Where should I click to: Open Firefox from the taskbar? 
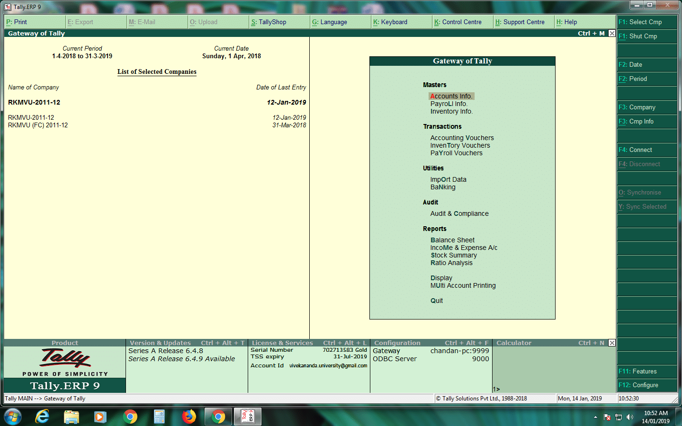[188, 417]
